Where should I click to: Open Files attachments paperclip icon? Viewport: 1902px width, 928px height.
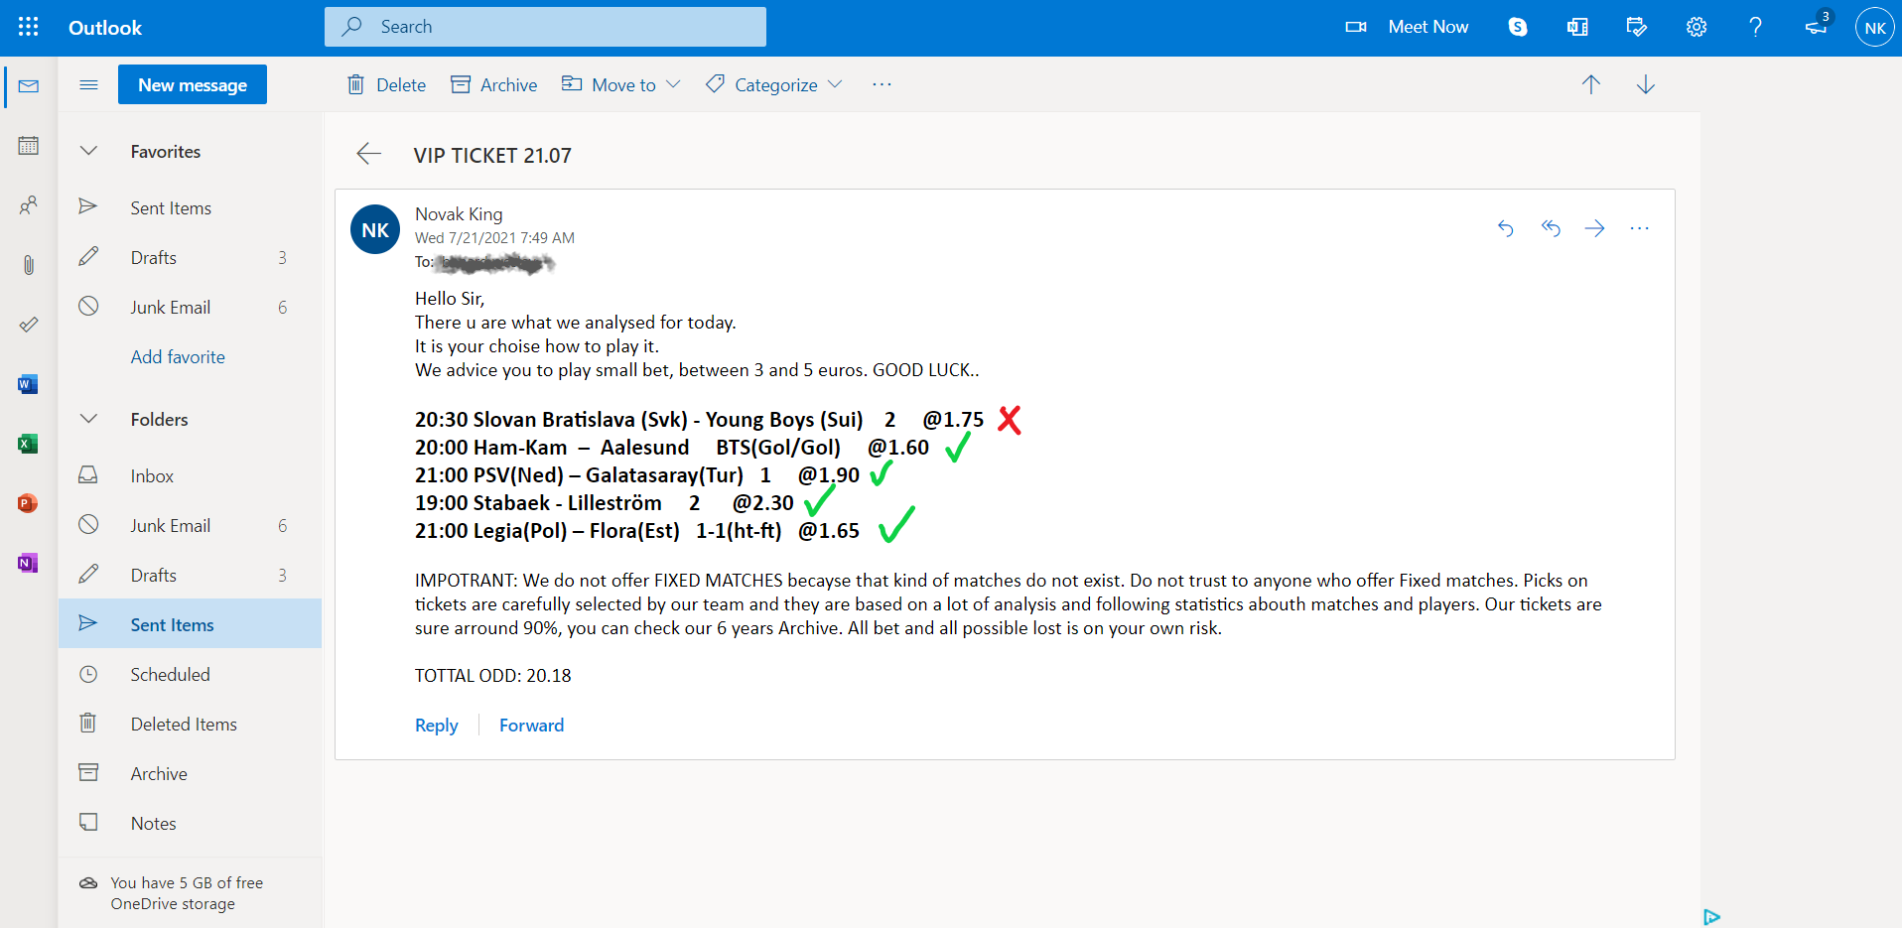coord(29,265)
